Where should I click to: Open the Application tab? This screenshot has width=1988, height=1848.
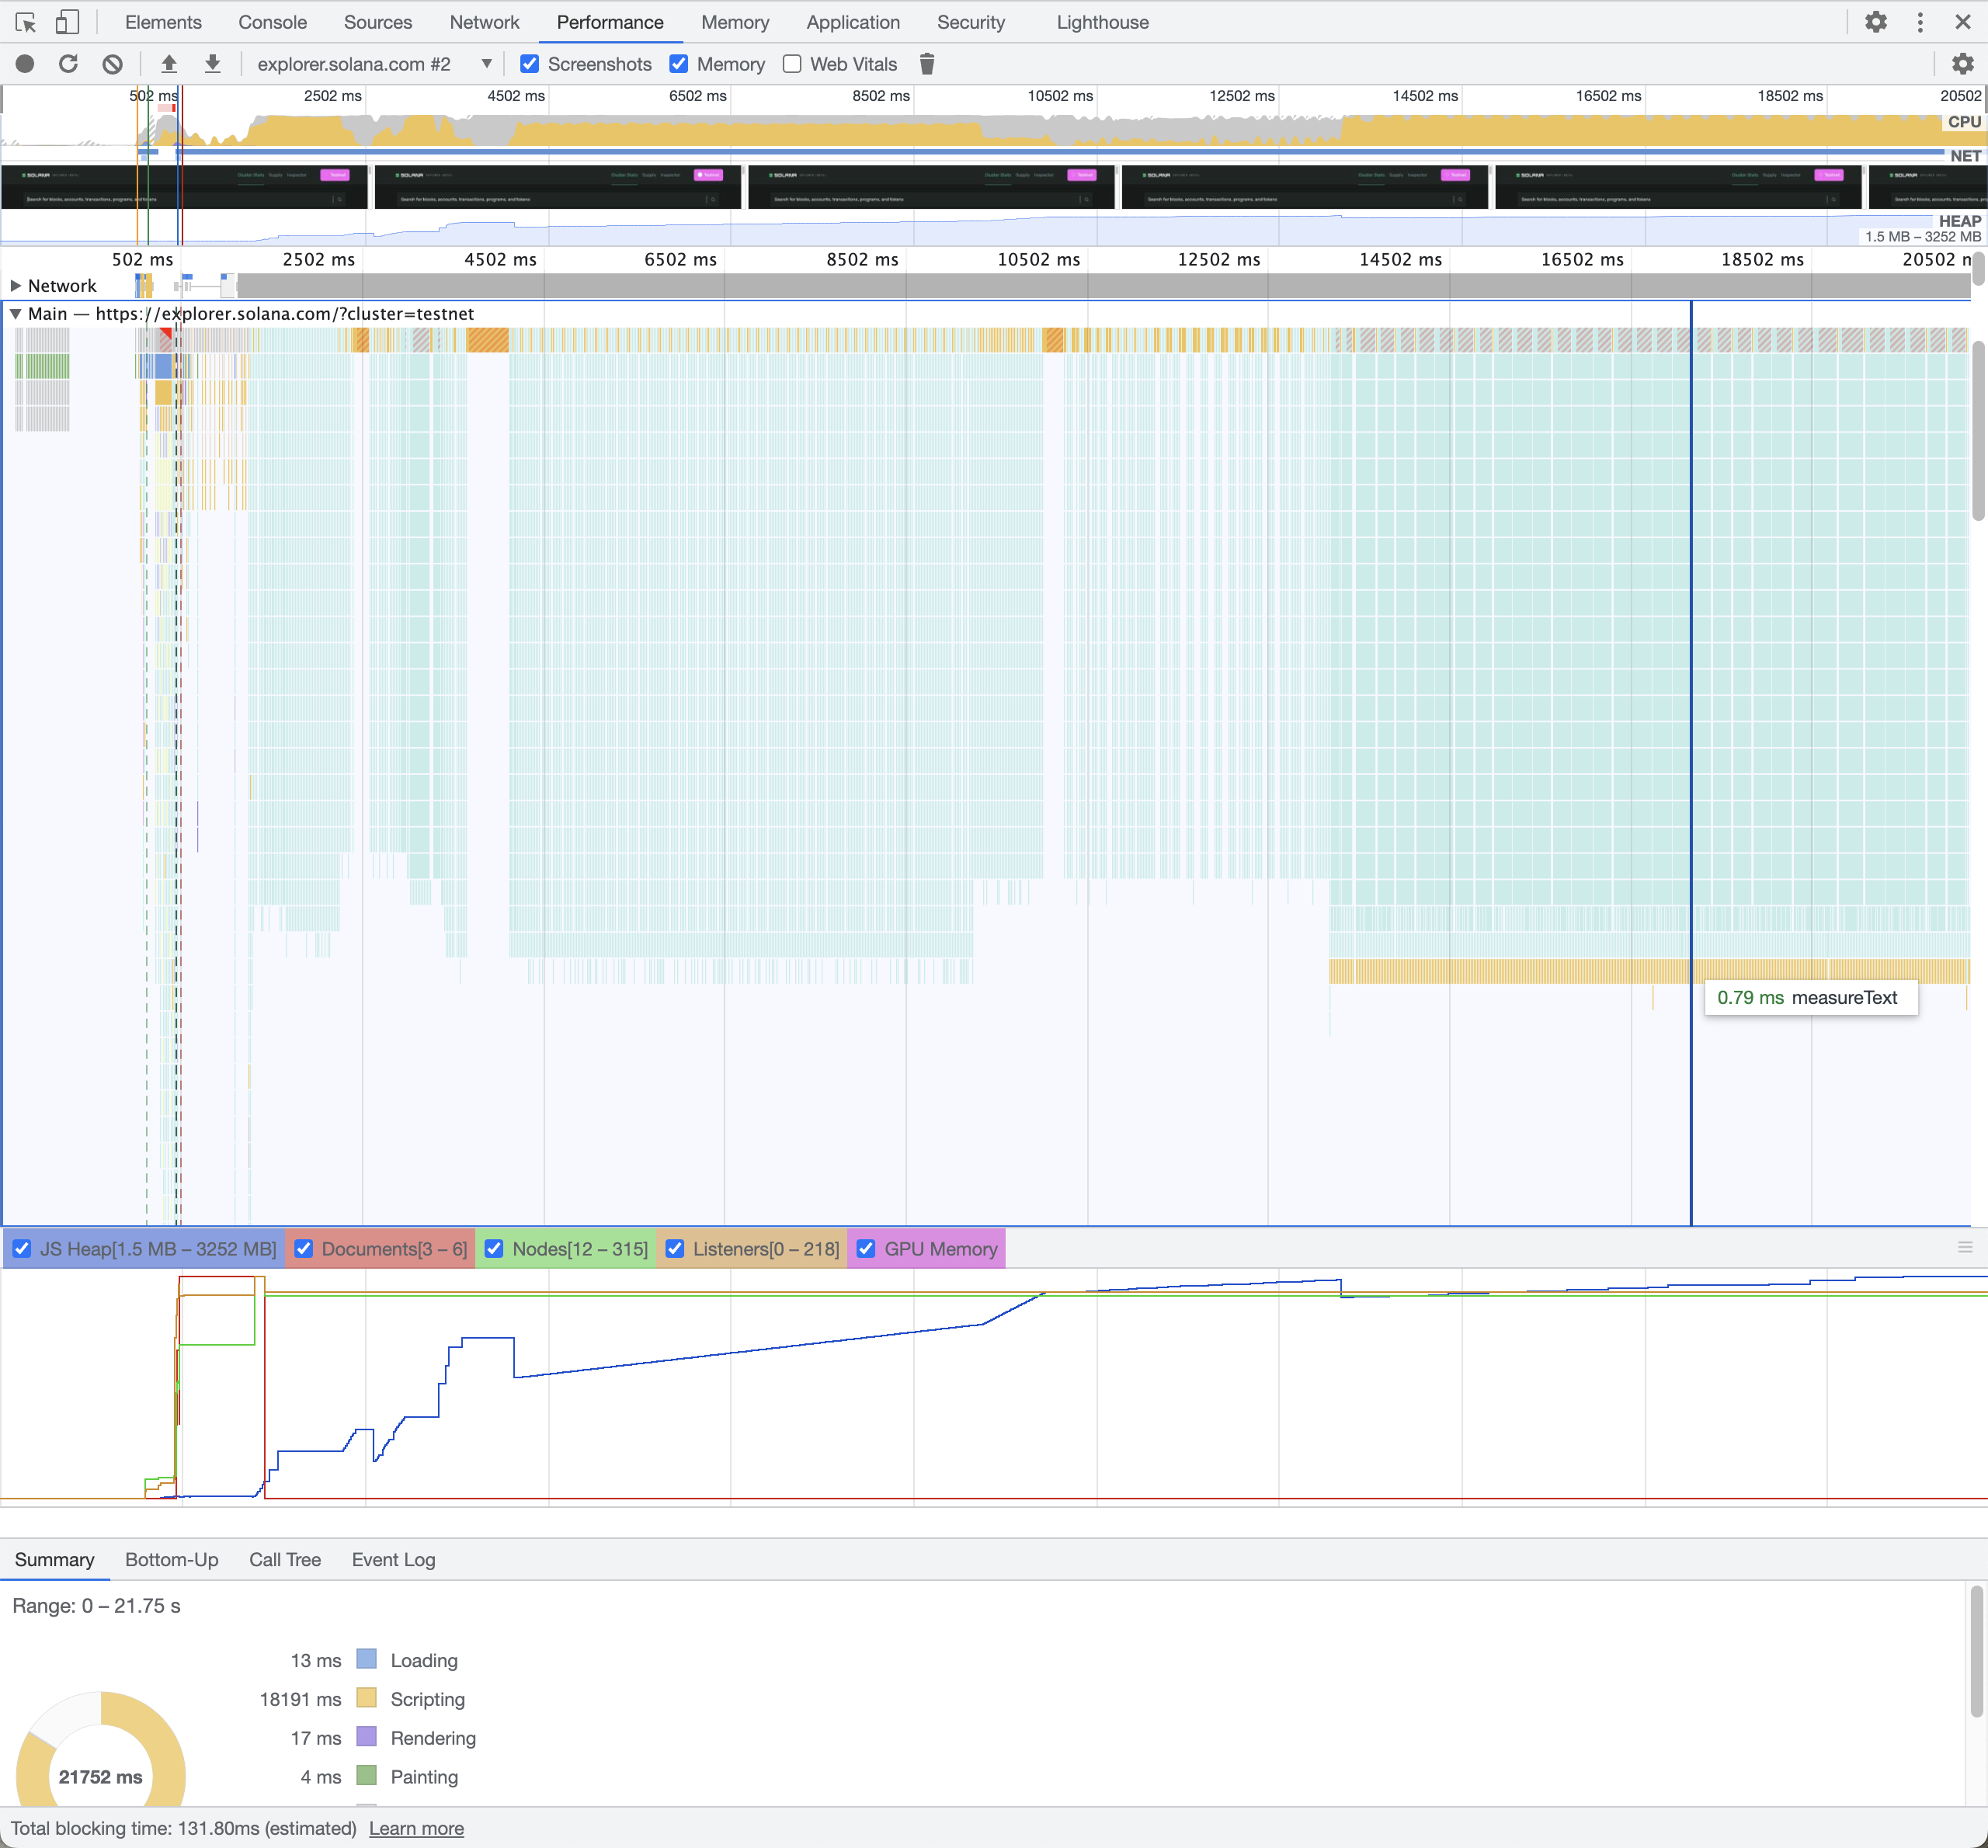pyautogui.click(x=853, y=22)
